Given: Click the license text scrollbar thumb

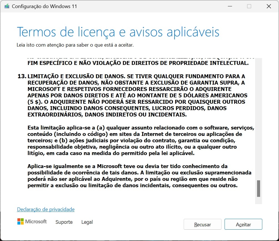Looking at the screenshot, I should pyautogui.click(x=258, y=188).
